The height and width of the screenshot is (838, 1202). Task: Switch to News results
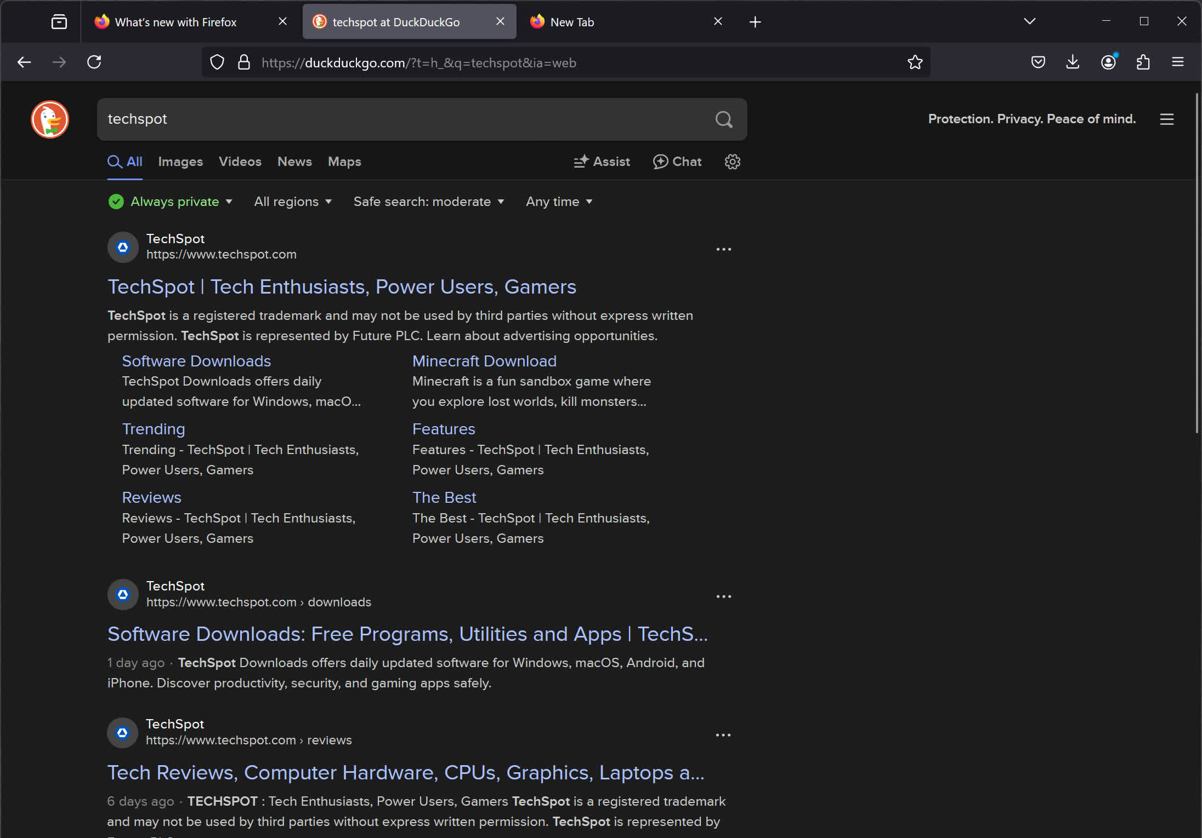pyautogui.click(x=294, y=162)
